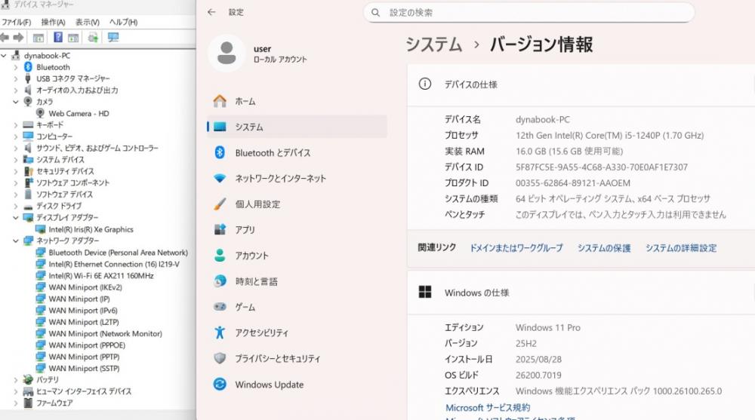Open the 操作(A) menu
Image resolution: width=755 pixels, height=420 pixels.
(53, 22)
